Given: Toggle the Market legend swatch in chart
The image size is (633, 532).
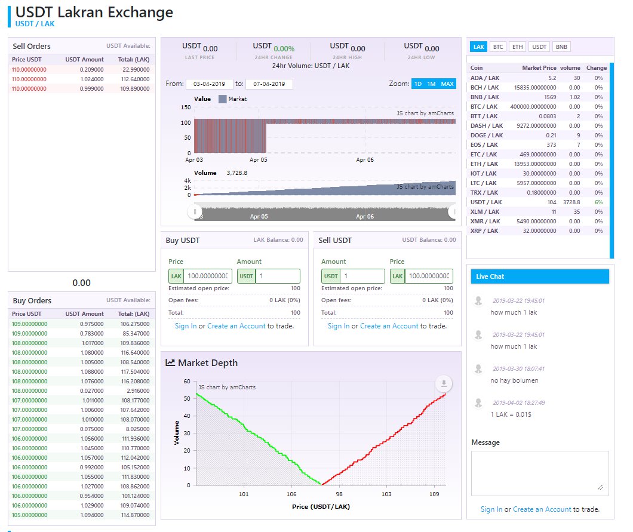Looking at the screenshot, I should [x=222, y=99].
